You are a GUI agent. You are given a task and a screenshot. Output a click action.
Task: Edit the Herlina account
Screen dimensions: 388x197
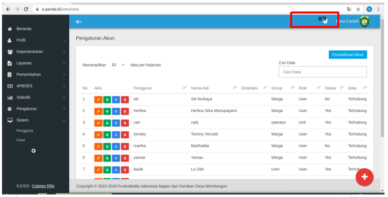98,111
